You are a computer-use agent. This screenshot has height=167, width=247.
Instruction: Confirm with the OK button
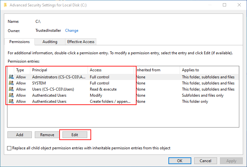pyautogui.click(x=180, y=161)
